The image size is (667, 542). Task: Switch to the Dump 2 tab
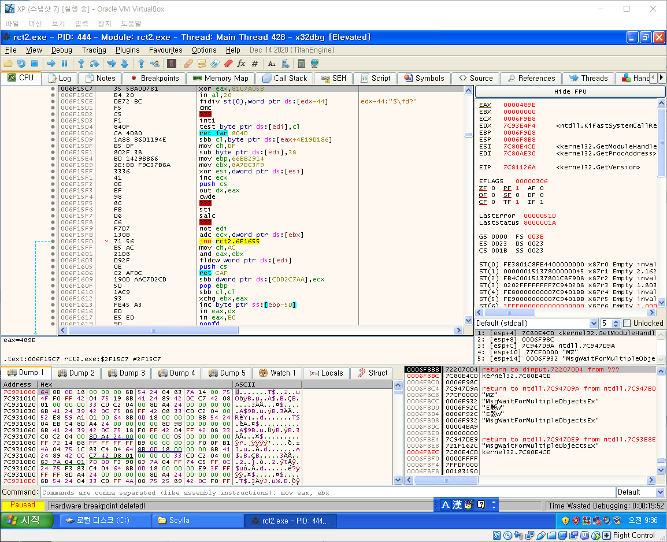tap(76, 373)
